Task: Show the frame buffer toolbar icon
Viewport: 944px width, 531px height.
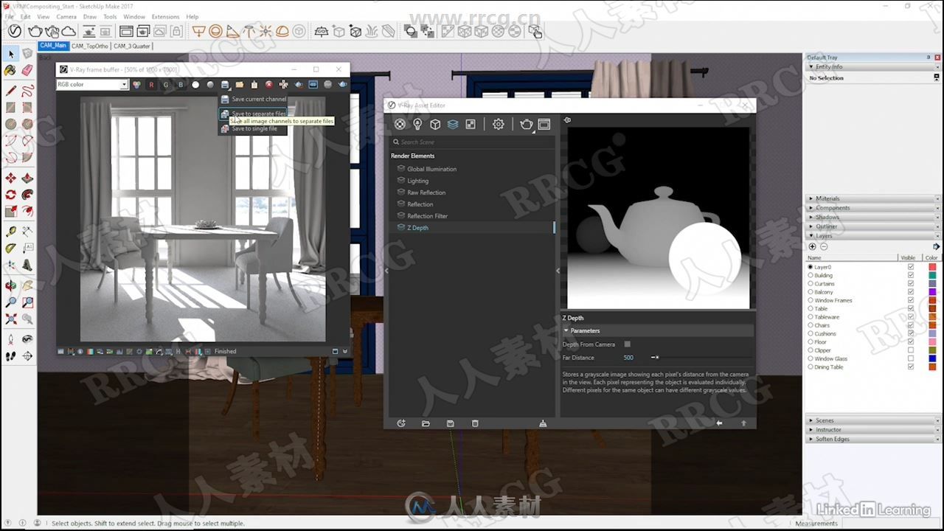Action: pyautogui.click(x=126, y=31)
